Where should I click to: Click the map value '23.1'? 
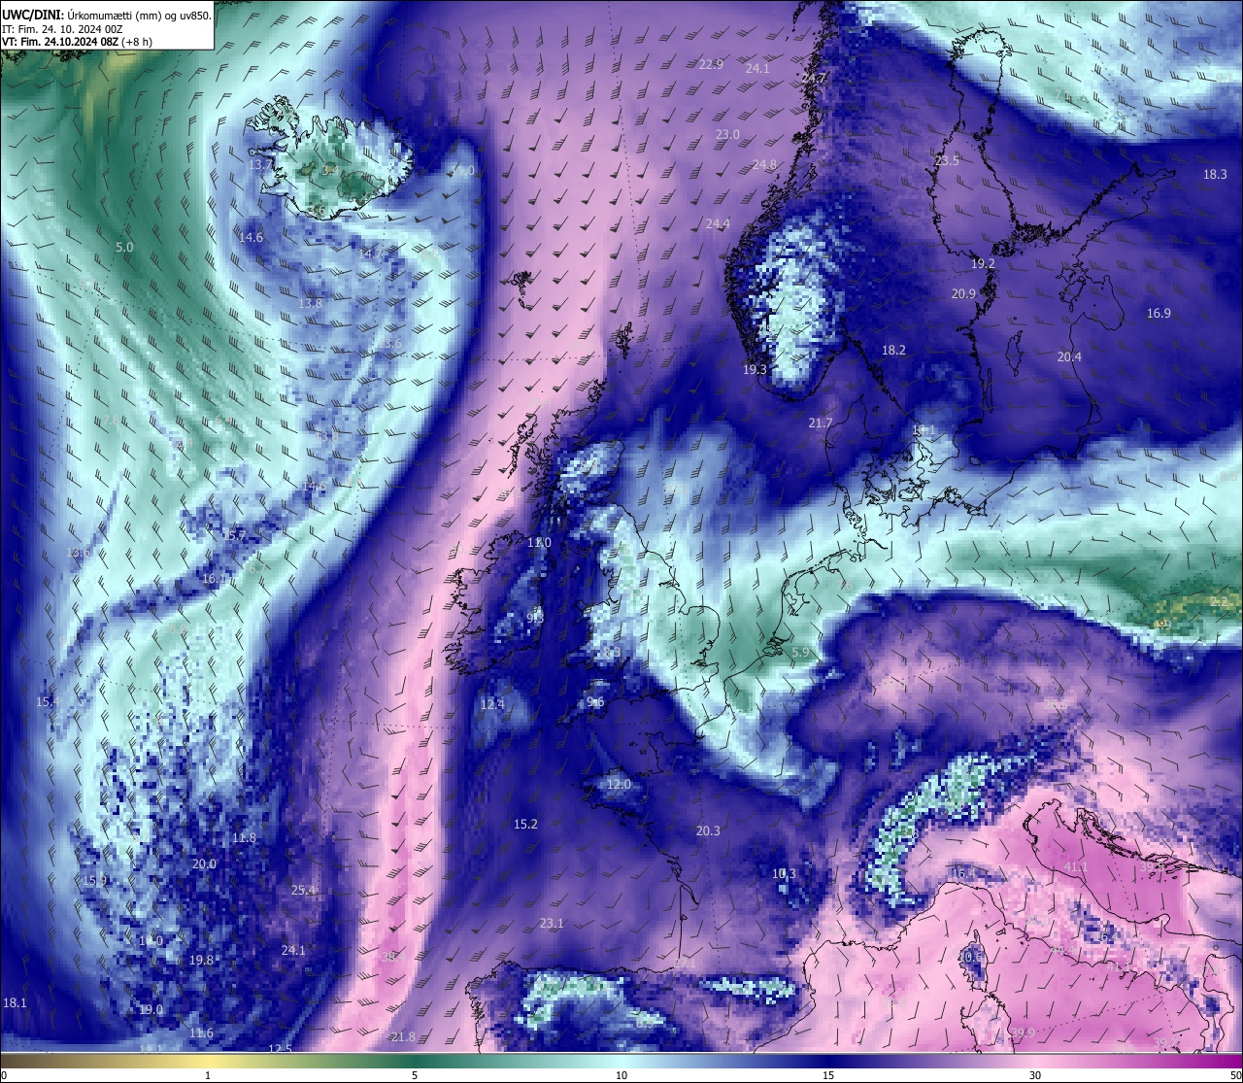552,923
